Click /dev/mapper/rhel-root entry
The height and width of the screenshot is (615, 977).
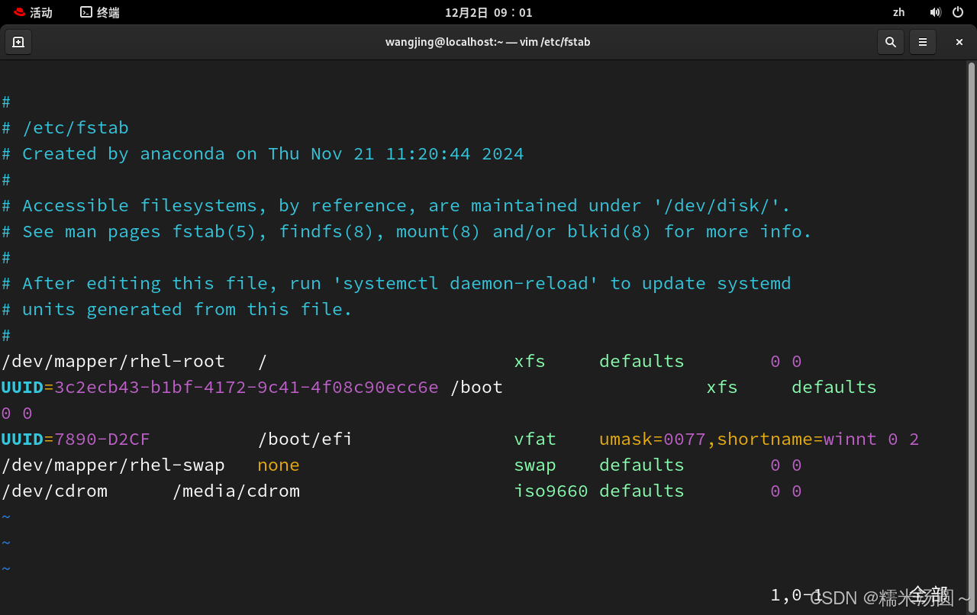pos(113,361)
